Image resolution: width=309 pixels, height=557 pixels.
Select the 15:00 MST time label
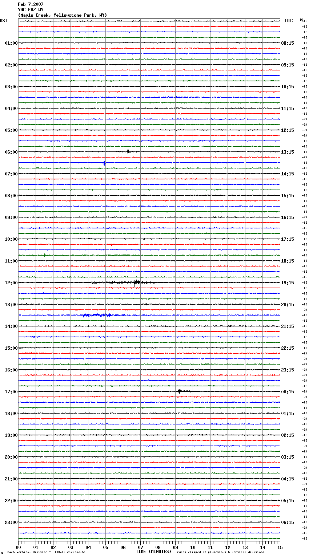pyautogui.click(x=11, y=348)
